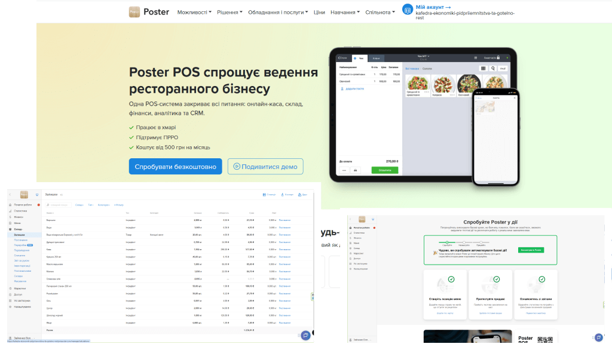Screen dimensions: 612x350
Task: Select the Грецький із креветками salad thumbnail
Action: tap(418, 85)
